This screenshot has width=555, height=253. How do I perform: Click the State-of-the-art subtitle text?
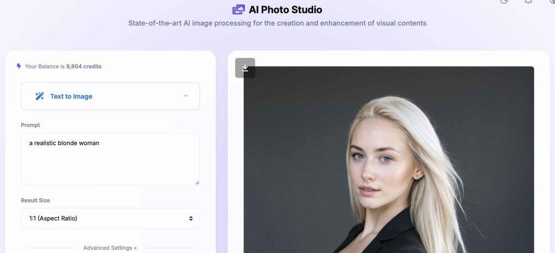(x=277, y=23)
